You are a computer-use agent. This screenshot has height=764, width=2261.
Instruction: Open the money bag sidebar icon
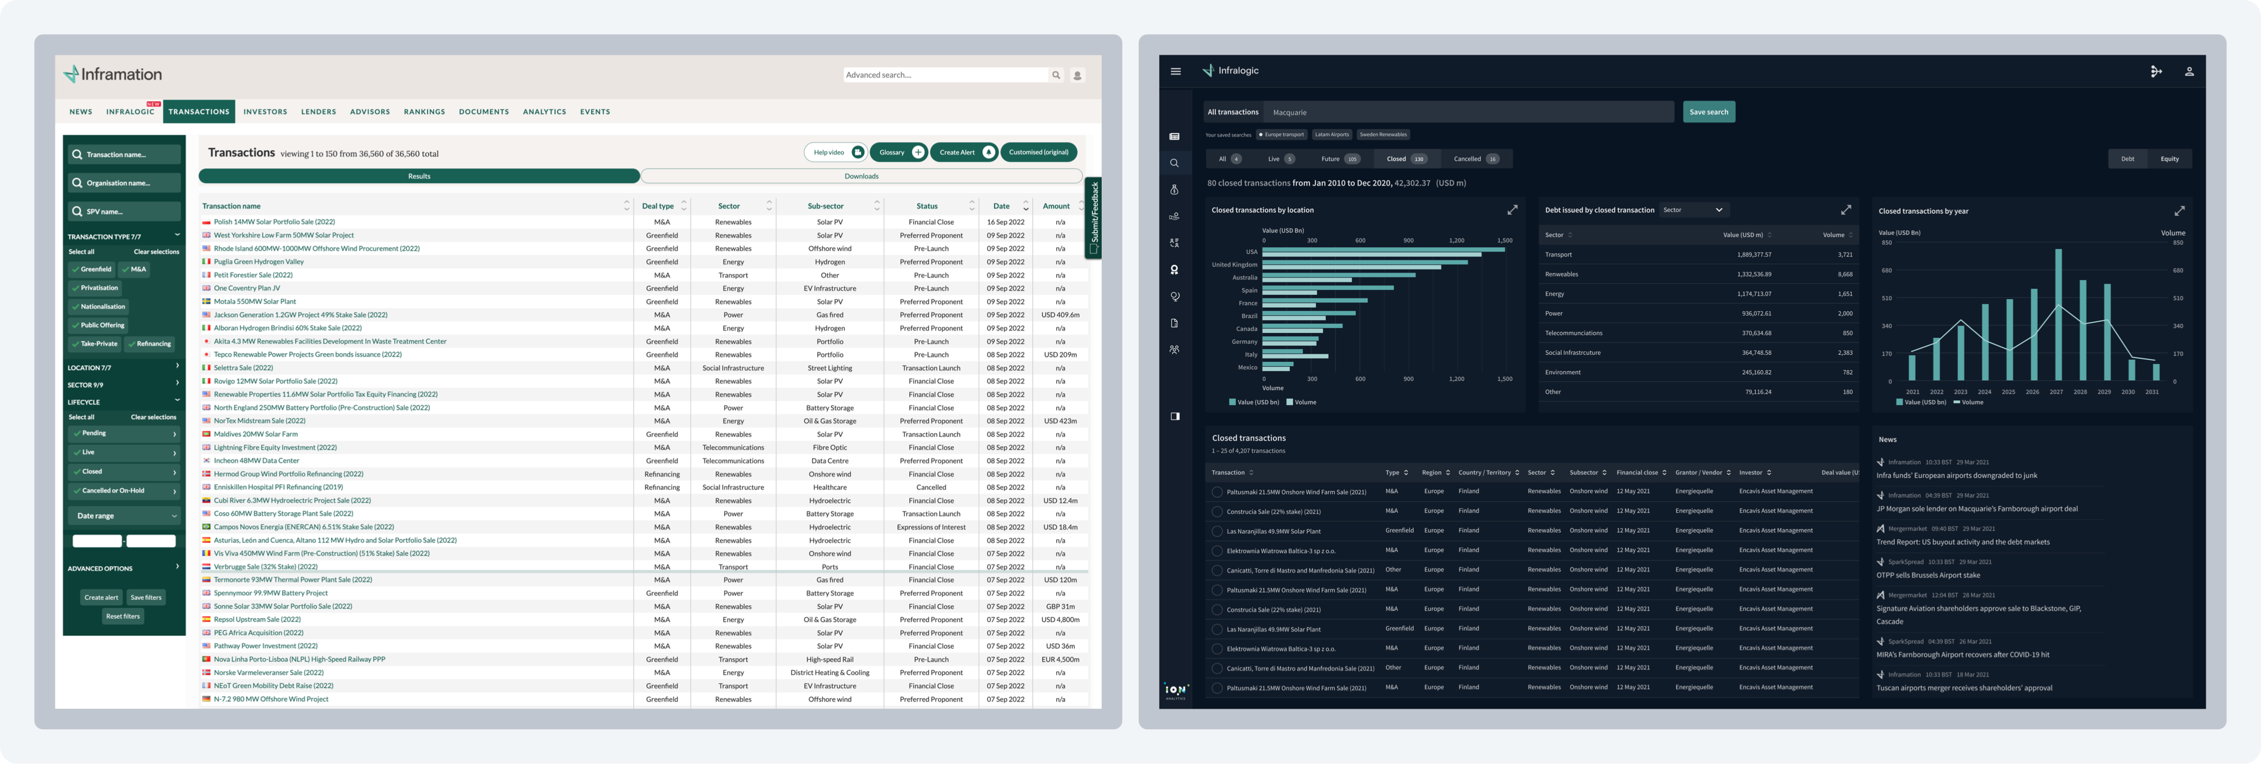coord(1175,190)
